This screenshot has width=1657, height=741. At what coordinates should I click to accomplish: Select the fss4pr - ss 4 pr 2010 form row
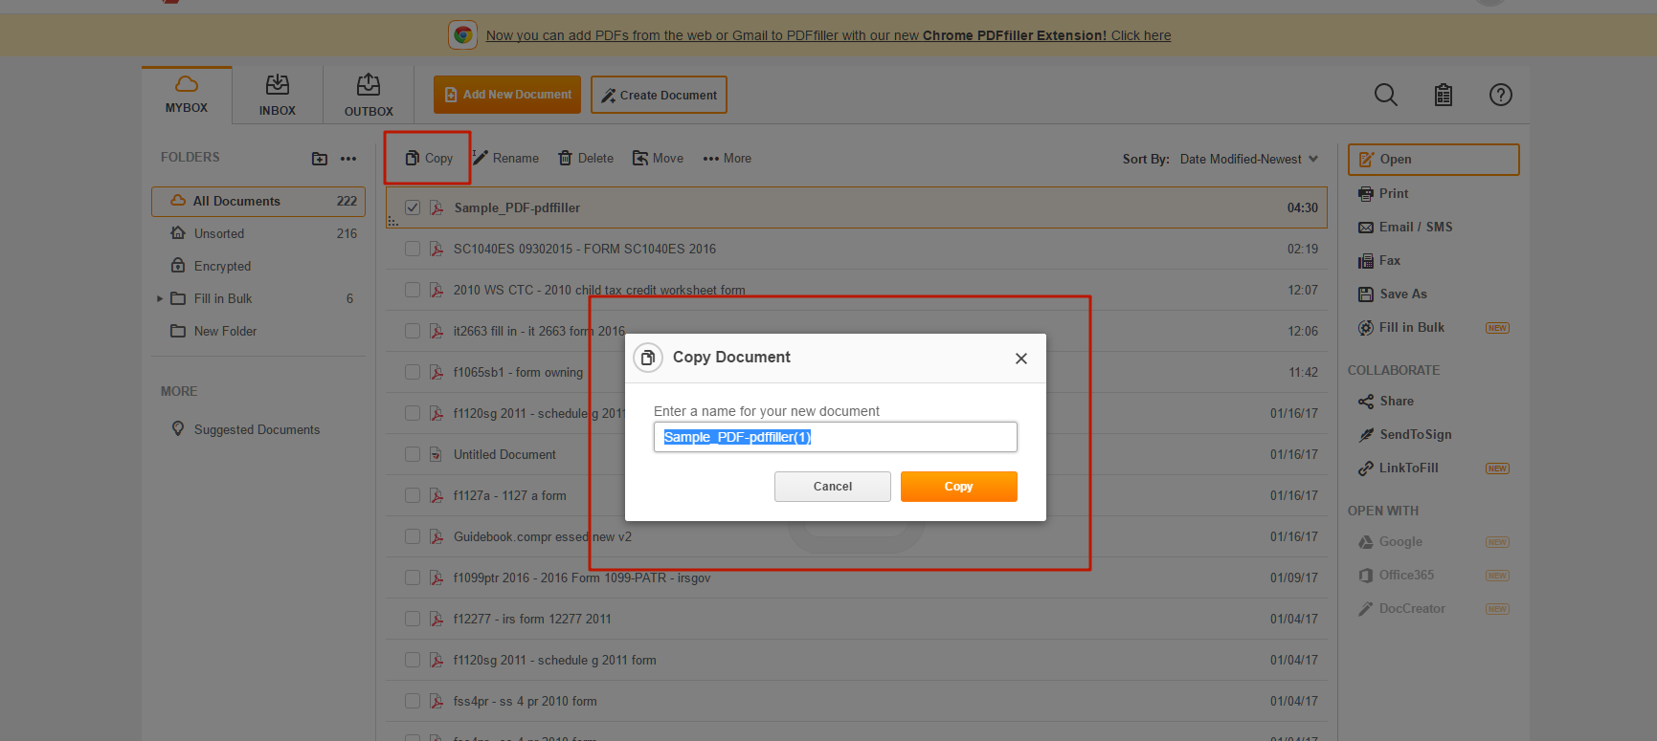857,701
